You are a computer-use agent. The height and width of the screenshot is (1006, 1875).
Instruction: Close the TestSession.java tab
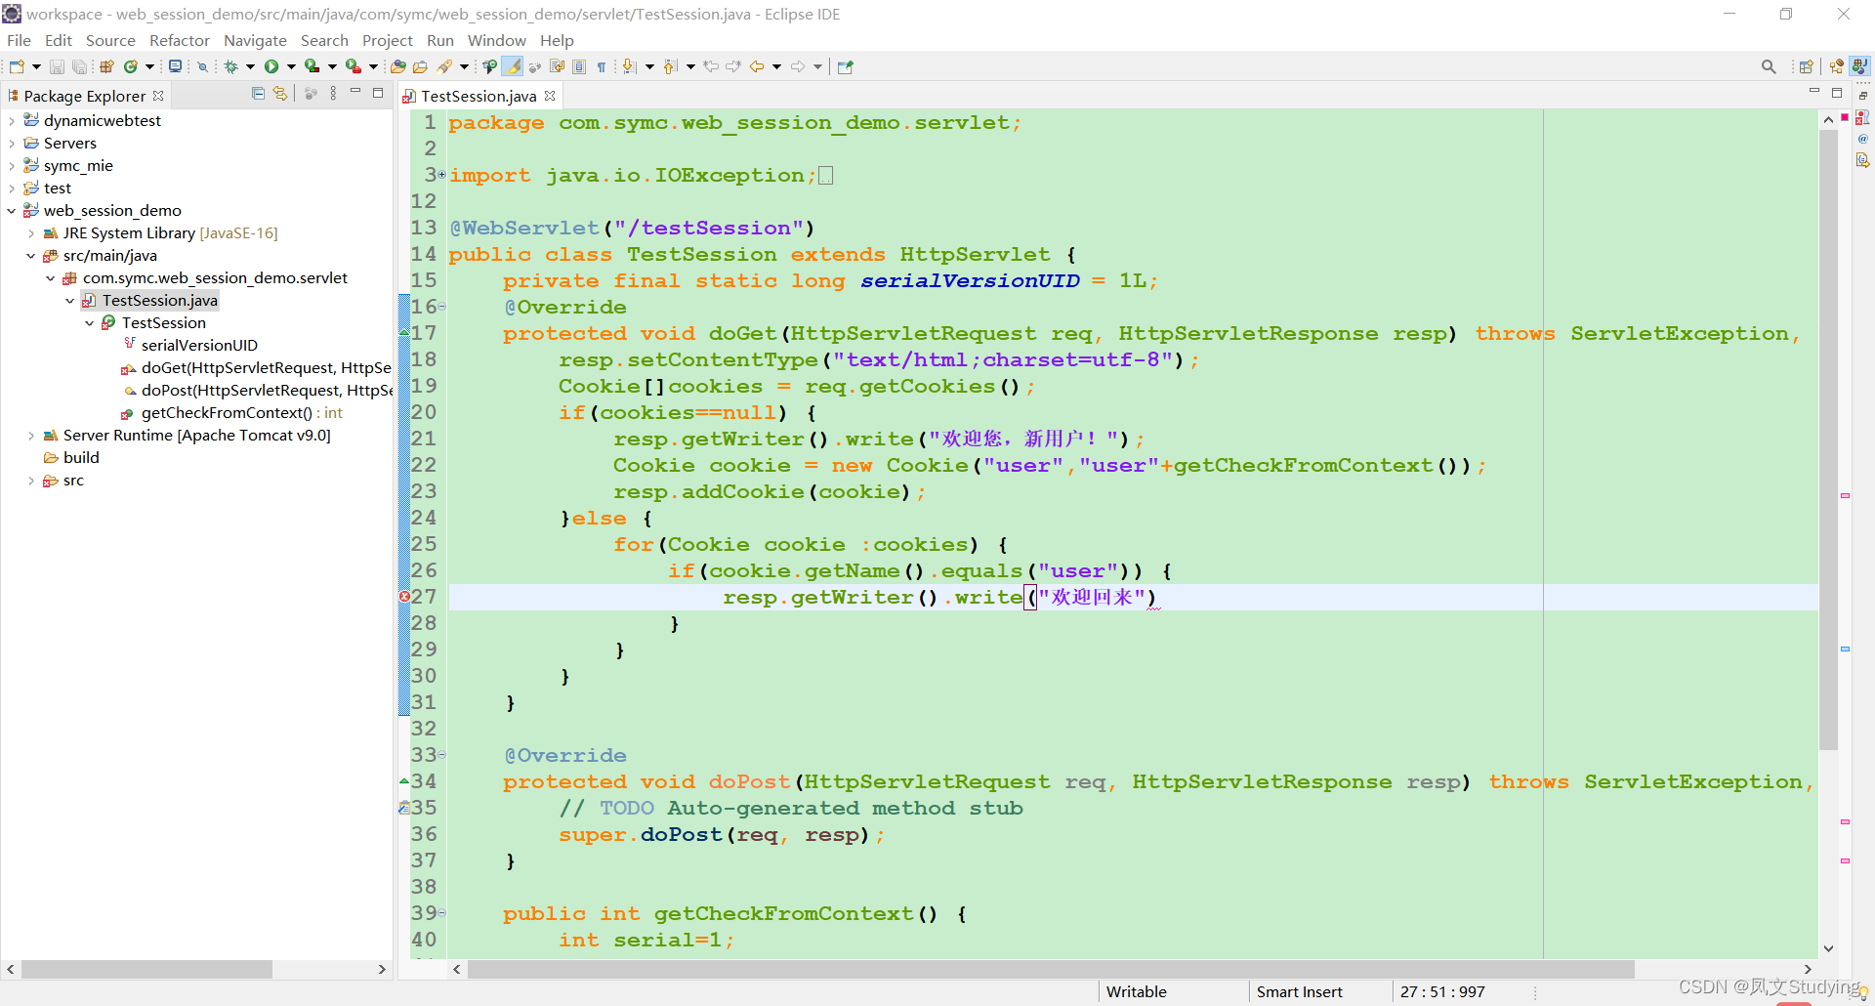[550, 96]
